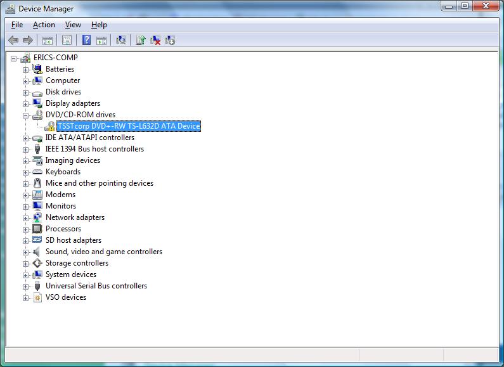Click the ERICS-COMP computer root icon

25,58
